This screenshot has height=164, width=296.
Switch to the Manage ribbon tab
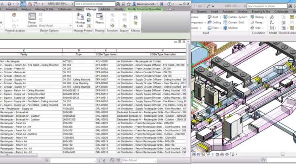[91, 9]
